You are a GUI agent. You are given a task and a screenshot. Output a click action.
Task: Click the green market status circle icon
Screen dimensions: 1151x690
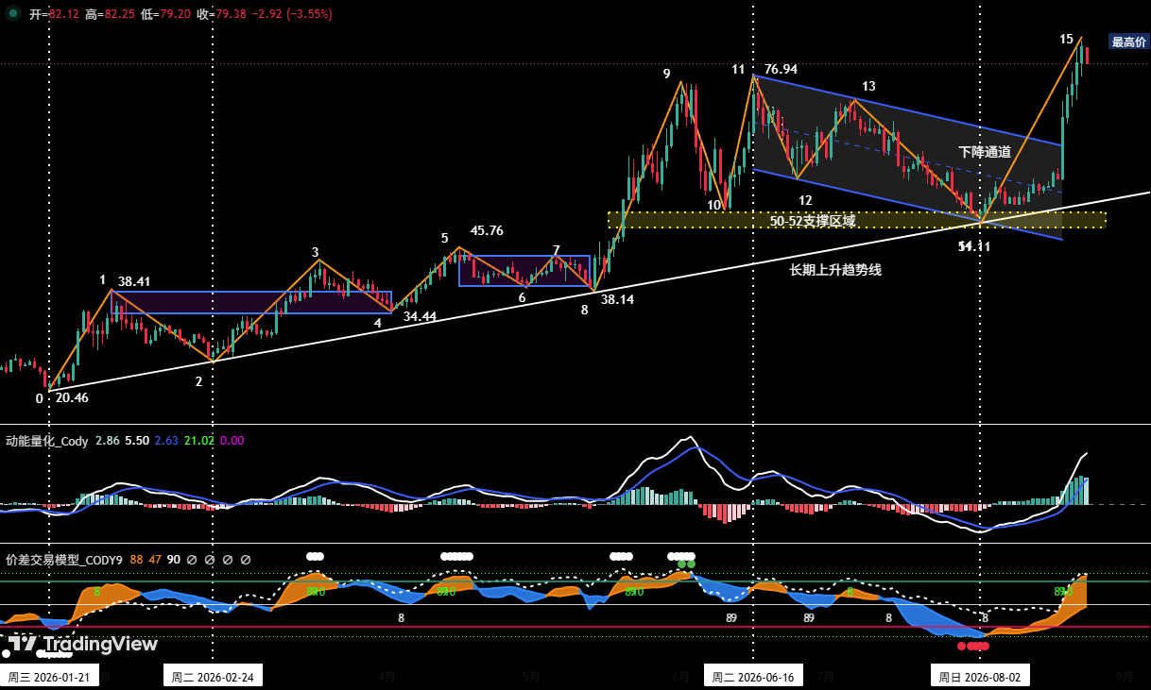[x=11, y=14]
